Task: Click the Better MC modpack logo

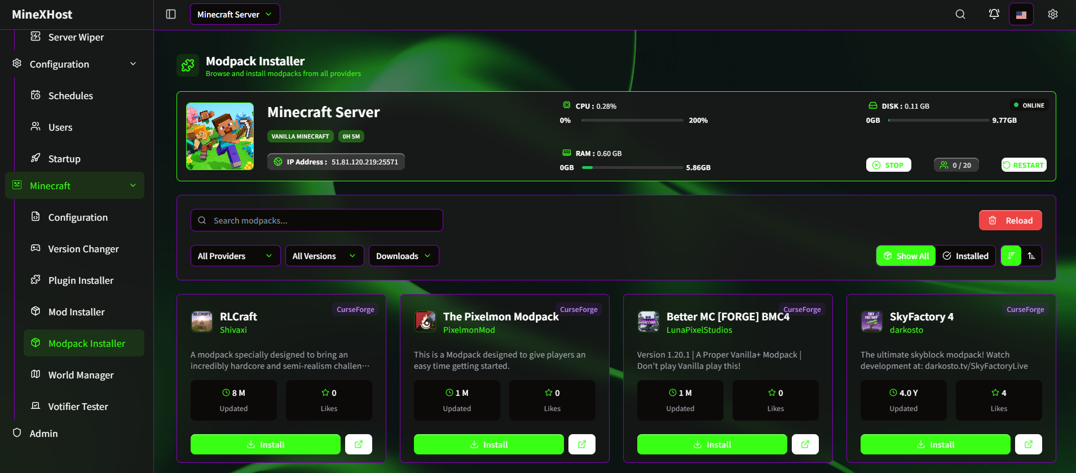Action: (649, 322)
